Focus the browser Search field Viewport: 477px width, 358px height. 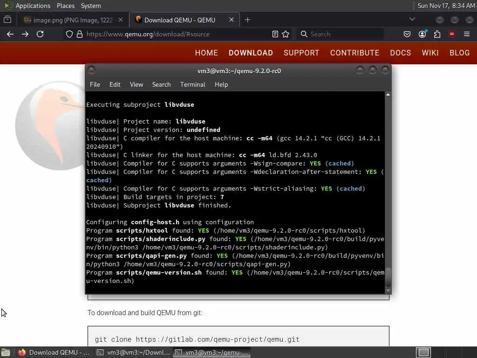341,34
